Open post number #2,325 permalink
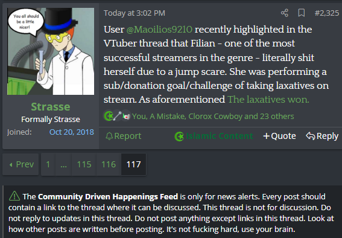342x238 pixels. [x=326, y=13]
